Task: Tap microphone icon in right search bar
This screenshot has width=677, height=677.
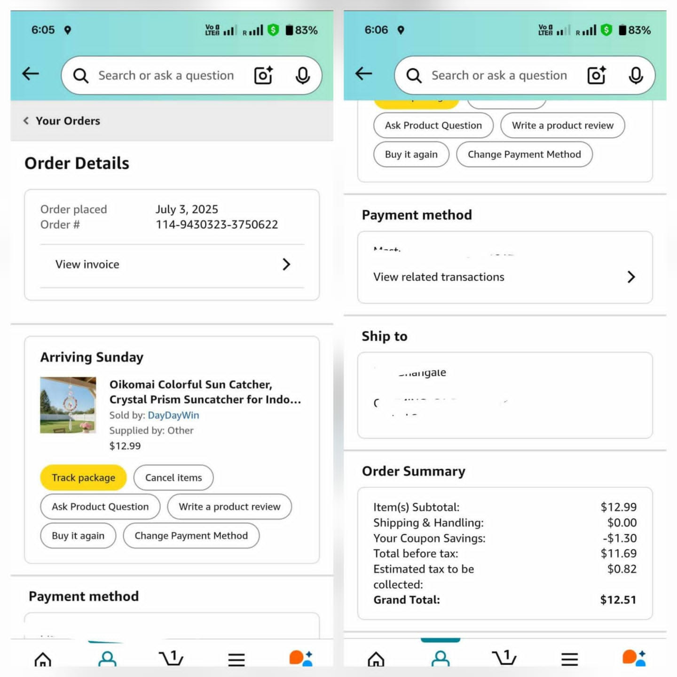Action: 636,75
